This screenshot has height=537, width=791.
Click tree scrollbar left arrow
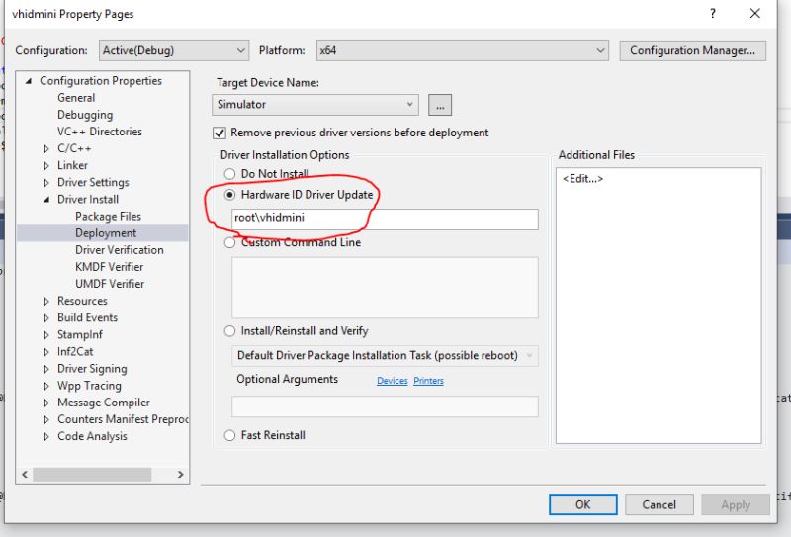25,475
